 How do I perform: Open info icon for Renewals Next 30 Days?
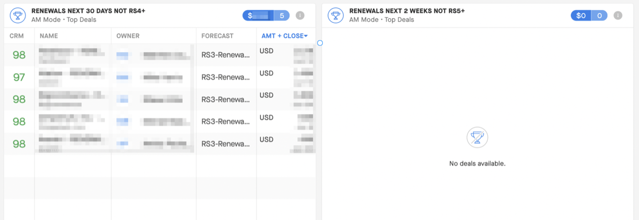coord(300,16)
